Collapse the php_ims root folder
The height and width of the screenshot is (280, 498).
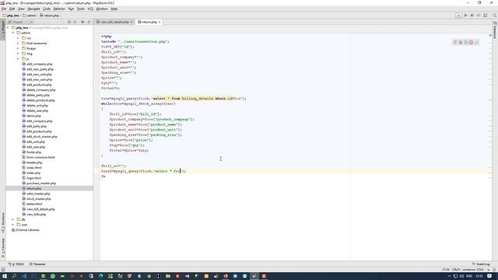pos(9,28)
